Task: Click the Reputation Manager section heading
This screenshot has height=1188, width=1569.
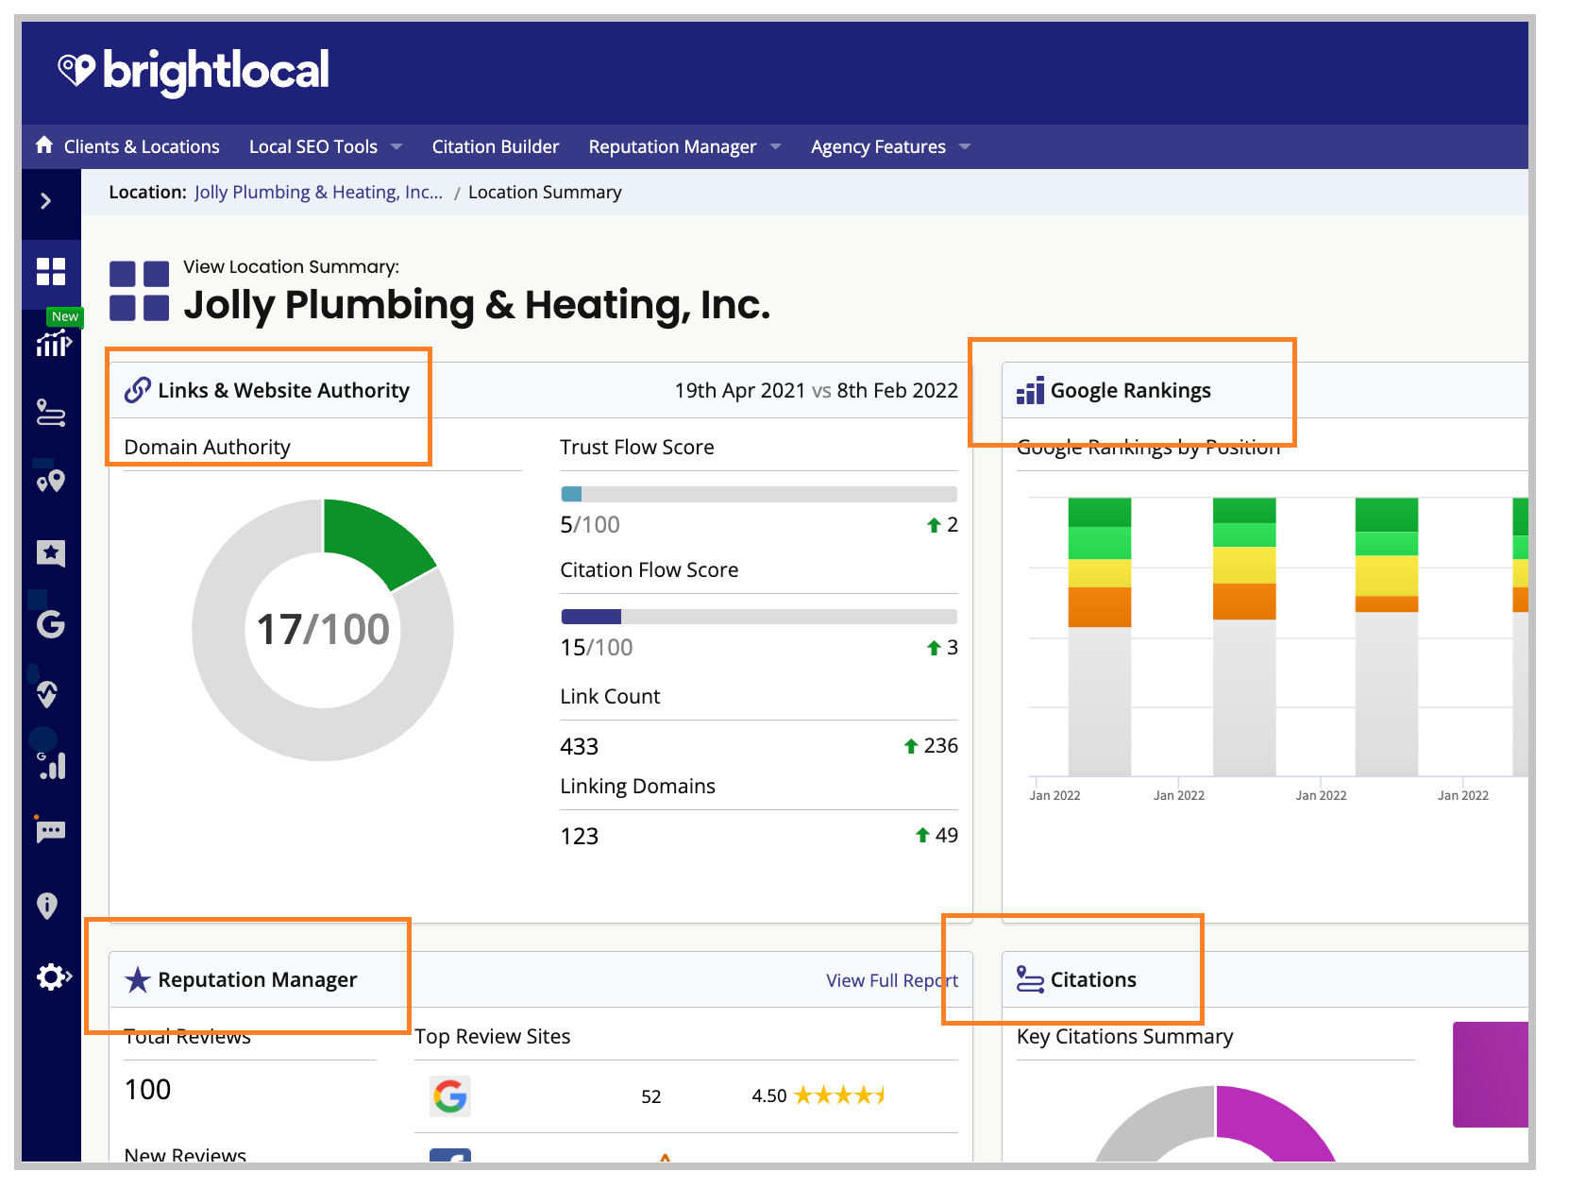Action: coord(258,980)
